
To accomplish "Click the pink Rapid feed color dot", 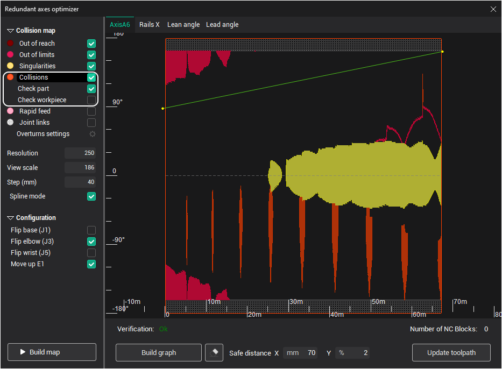I will 10,111.
